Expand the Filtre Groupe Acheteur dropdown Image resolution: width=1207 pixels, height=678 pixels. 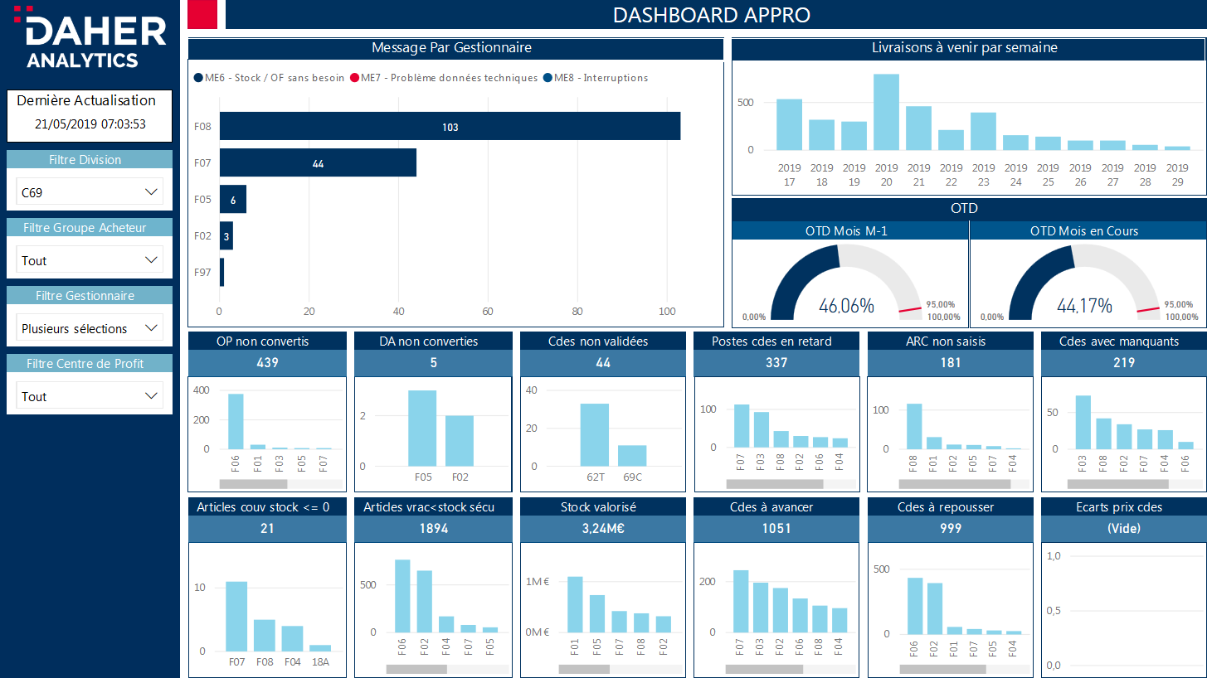[x=90, y=260]
